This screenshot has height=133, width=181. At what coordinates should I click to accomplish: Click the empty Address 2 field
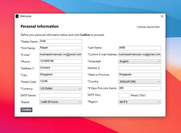click(140, 68)
